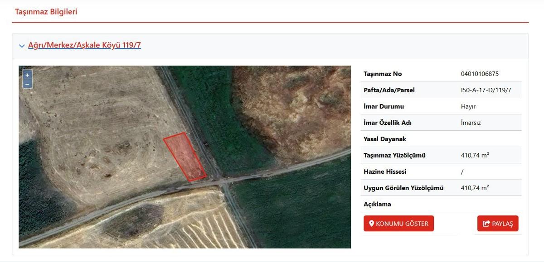Click the Taşınmaz Yüzölçümü area value
544x262 pixels.
tap(475, 155)
